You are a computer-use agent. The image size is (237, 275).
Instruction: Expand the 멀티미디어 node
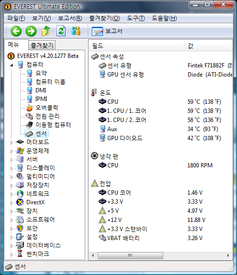pos(11,177)
